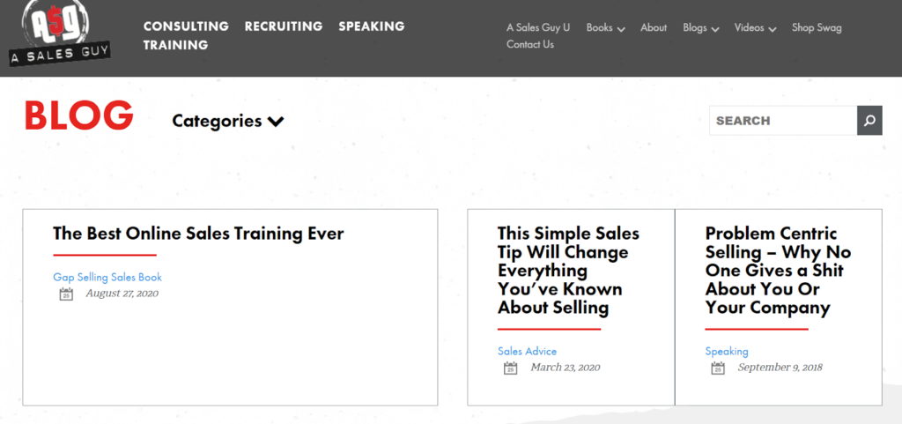Select Speaking in the main navigation
902x424 pixels.
371,26
